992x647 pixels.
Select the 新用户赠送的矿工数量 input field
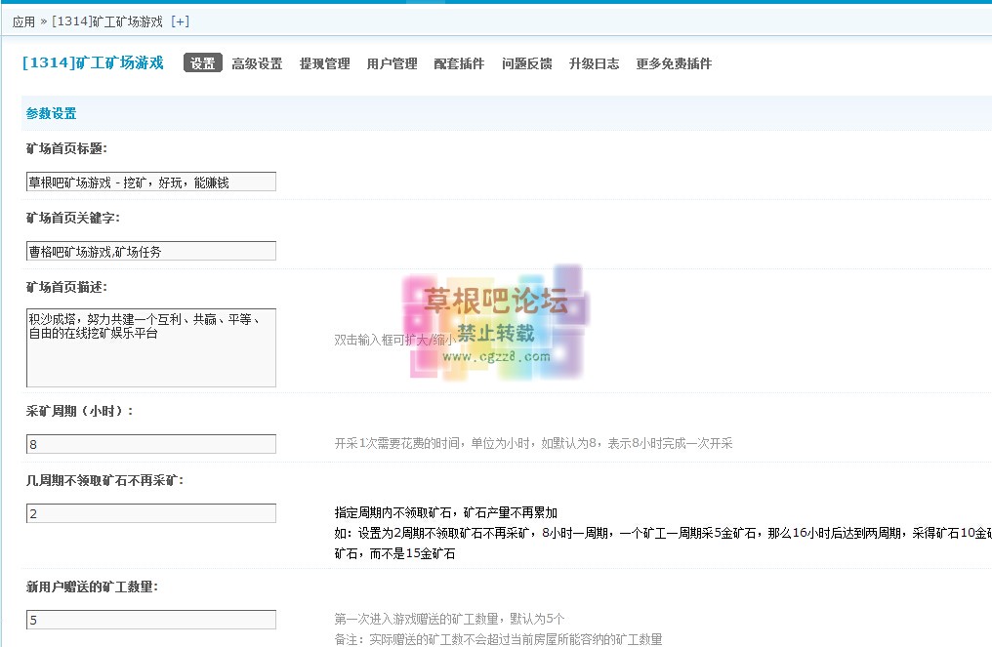151,620
